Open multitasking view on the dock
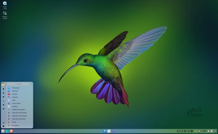 tap(11, 131)
